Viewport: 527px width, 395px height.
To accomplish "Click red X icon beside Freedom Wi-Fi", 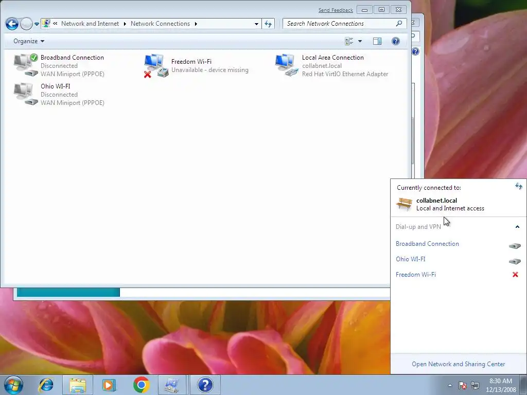I will pos(515,275).
